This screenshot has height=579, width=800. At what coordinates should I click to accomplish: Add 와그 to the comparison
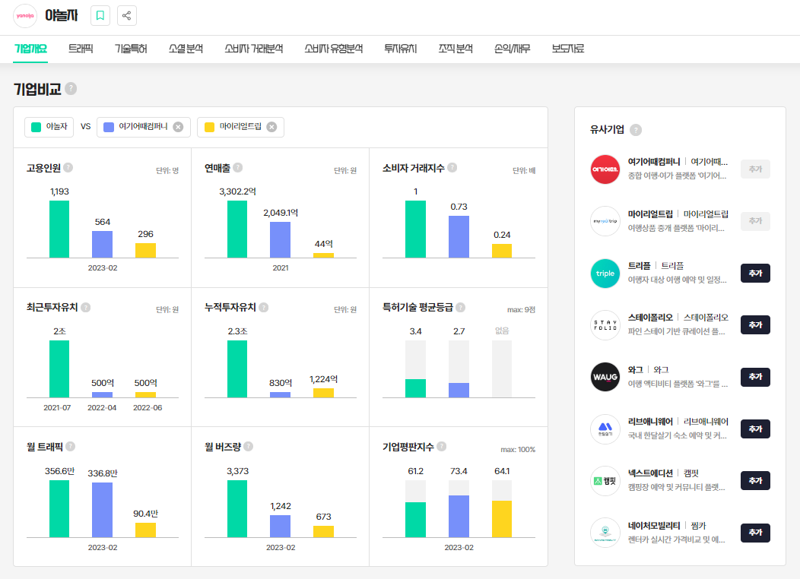click(x=755, y=377)
